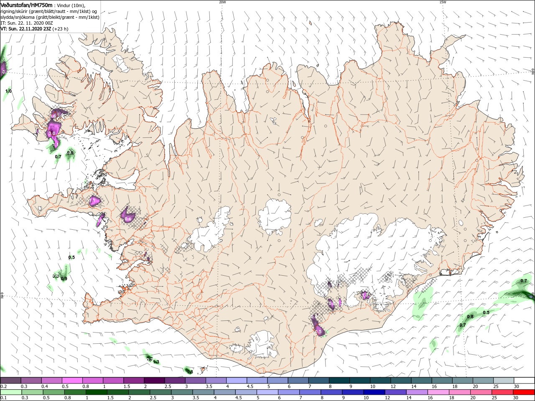Click the '1.3' precipitation value on map
The image size is (535, 401).
click(x=156, y=362)
